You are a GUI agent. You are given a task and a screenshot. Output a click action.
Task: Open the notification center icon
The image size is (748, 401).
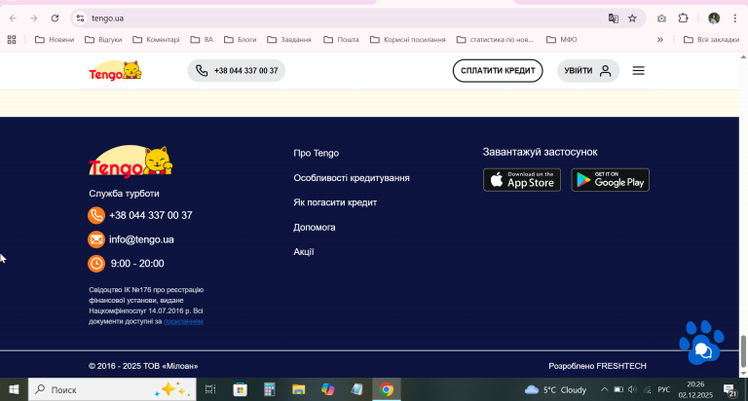(x=729, y=390)
